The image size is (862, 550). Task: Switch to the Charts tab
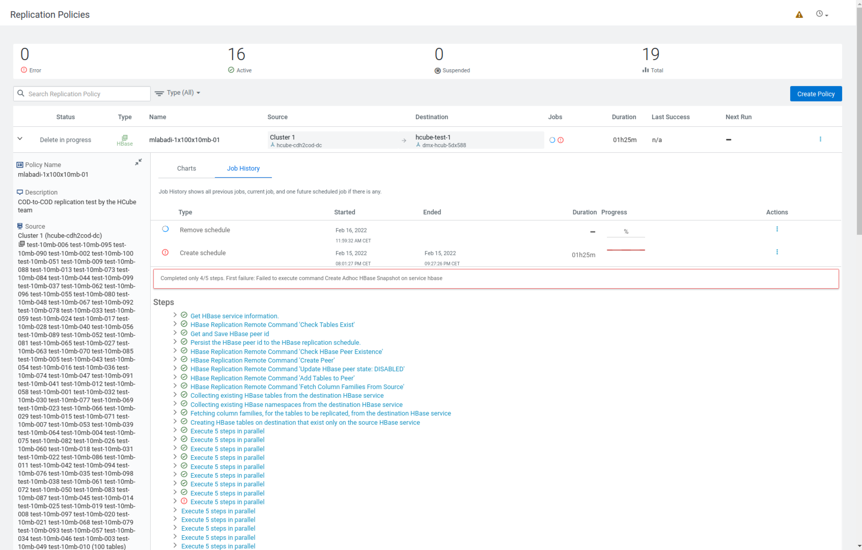186,168
